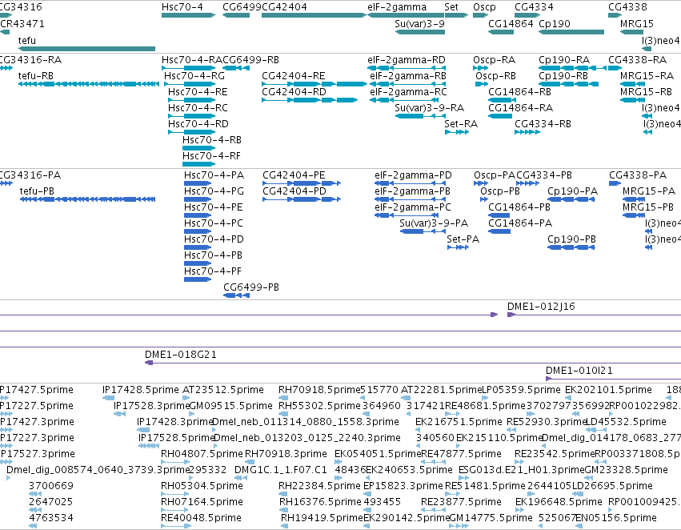Click transcript Hsc70-4-RD
The height and width of the screenshot is (530, 681).
pos(191,132)
